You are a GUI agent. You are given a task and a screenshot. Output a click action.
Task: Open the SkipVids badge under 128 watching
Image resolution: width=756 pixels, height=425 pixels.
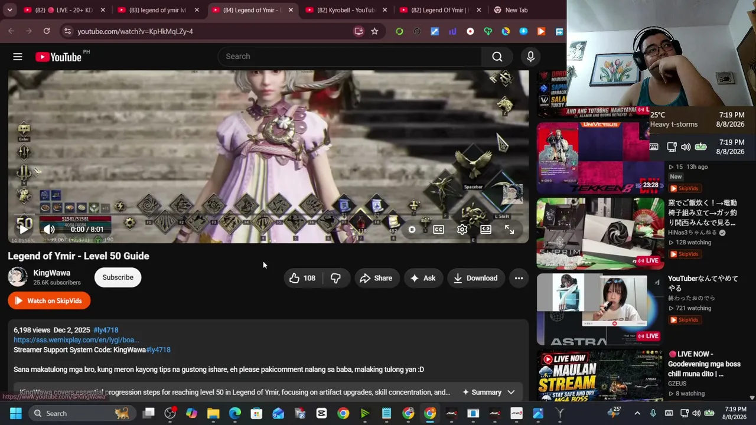click(x=685, y=254)
